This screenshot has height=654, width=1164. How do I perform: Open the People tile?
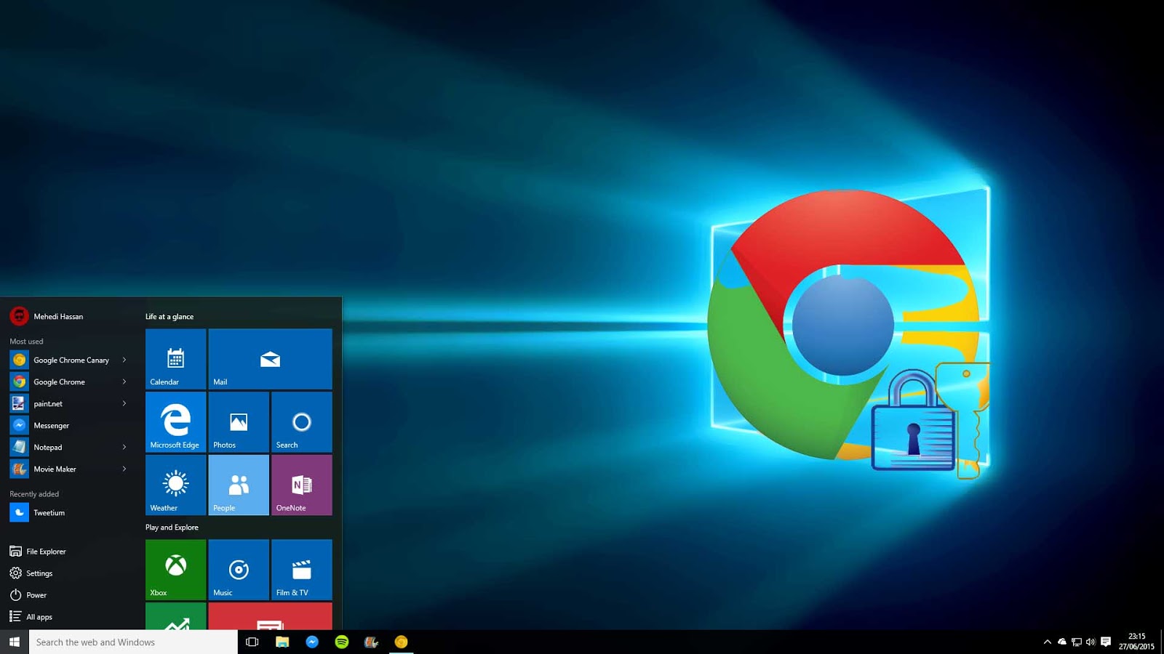[x=239, y=485]
